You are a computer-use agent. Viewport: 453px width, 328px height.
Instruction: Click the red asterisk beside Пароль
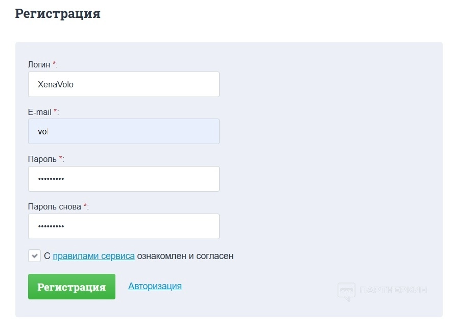pyautogui.click(x=61, y=159)
